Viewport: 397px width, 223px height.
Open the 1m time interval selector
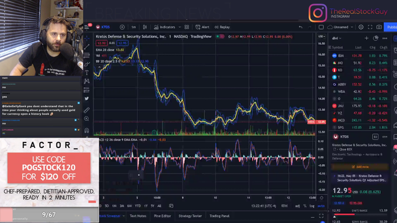pyautogui.click(x=134, y=27)
